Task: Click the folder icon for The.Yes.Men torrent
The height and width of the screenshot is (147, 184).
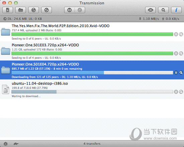Action: [5, 32]
